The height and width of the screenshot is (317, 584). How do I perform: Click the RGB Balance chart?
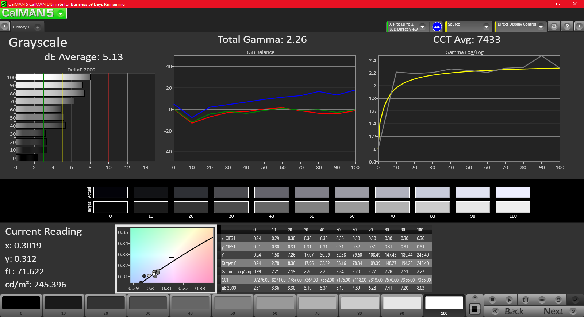pos(264,109)
